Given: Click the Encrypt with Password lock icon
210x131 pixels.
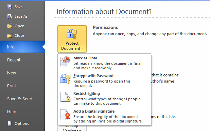Looking at the screenshot, I should [x=65, y=79].
